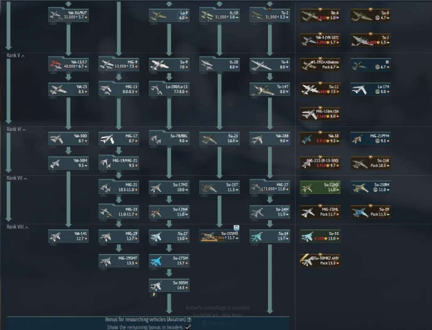Toggle Show the remaining bonus in headers
The height and width of the screenshot is (330, 432).
tap(187, 327)
